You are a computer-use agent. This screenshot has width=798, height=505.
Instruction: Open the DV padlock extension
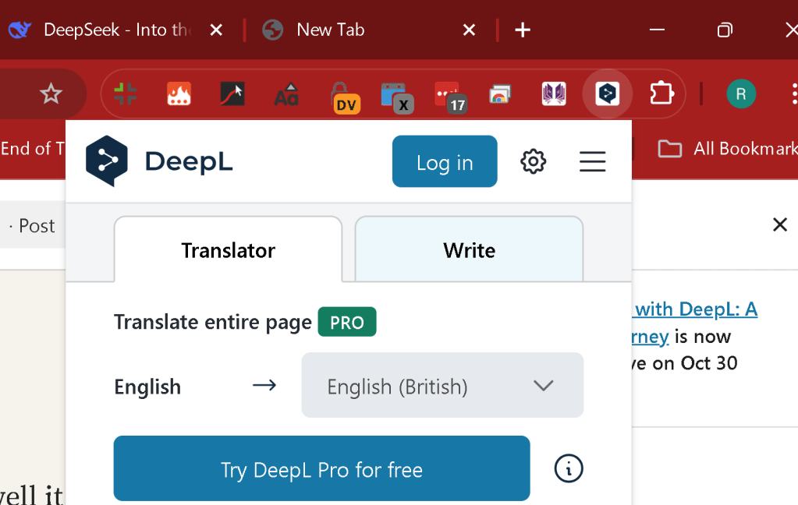tap(345, 97)
